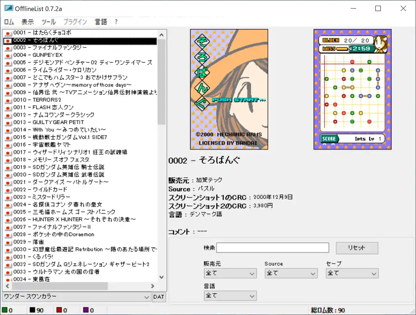The image size is (416, 315).
Task: Click the red ROM count indicator
Action: click(x=62, y=310)
